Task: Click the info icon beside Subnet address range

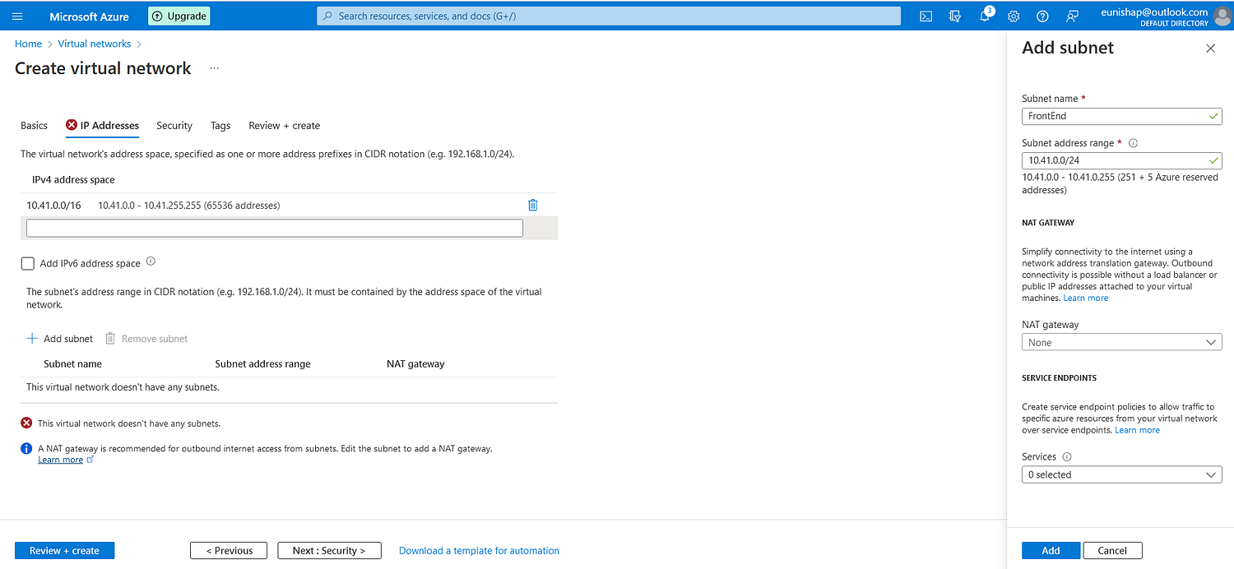Action: 1133,143
